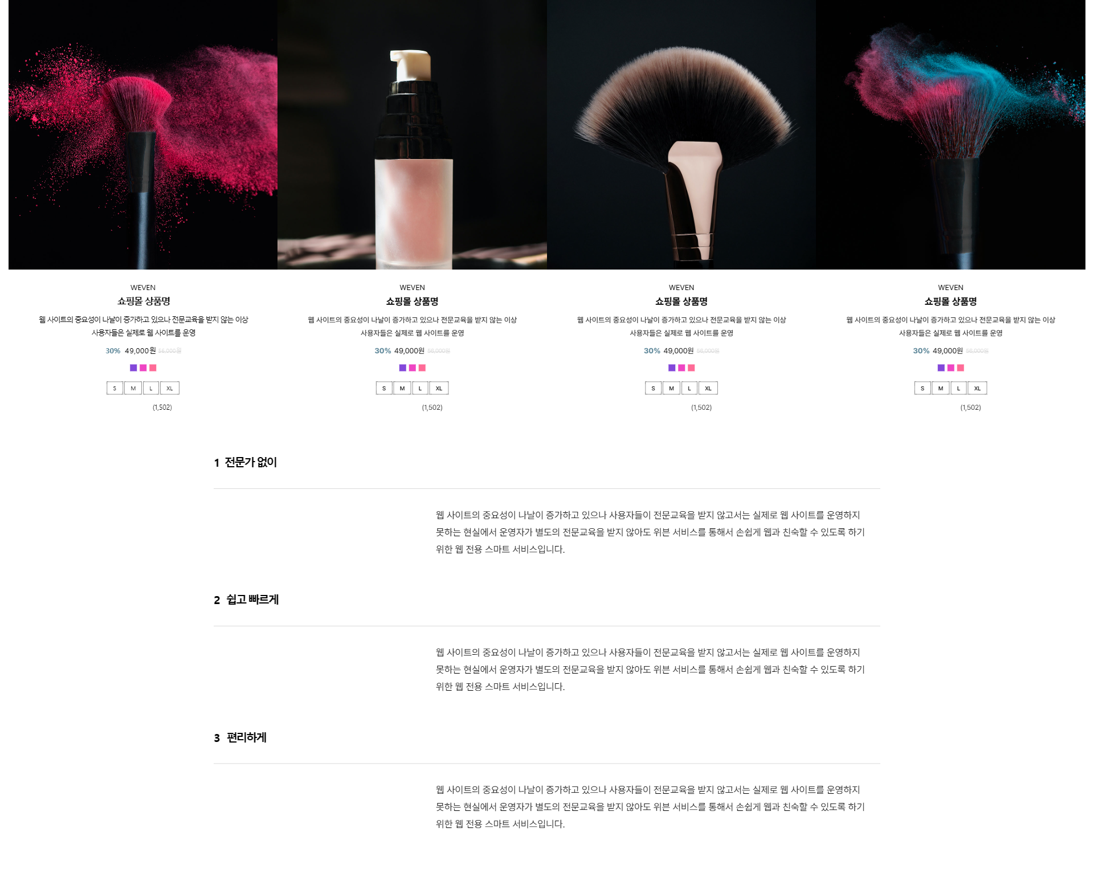Select size XL on the first product
This screenshot has width=1094, height=889.
(170, 388)
